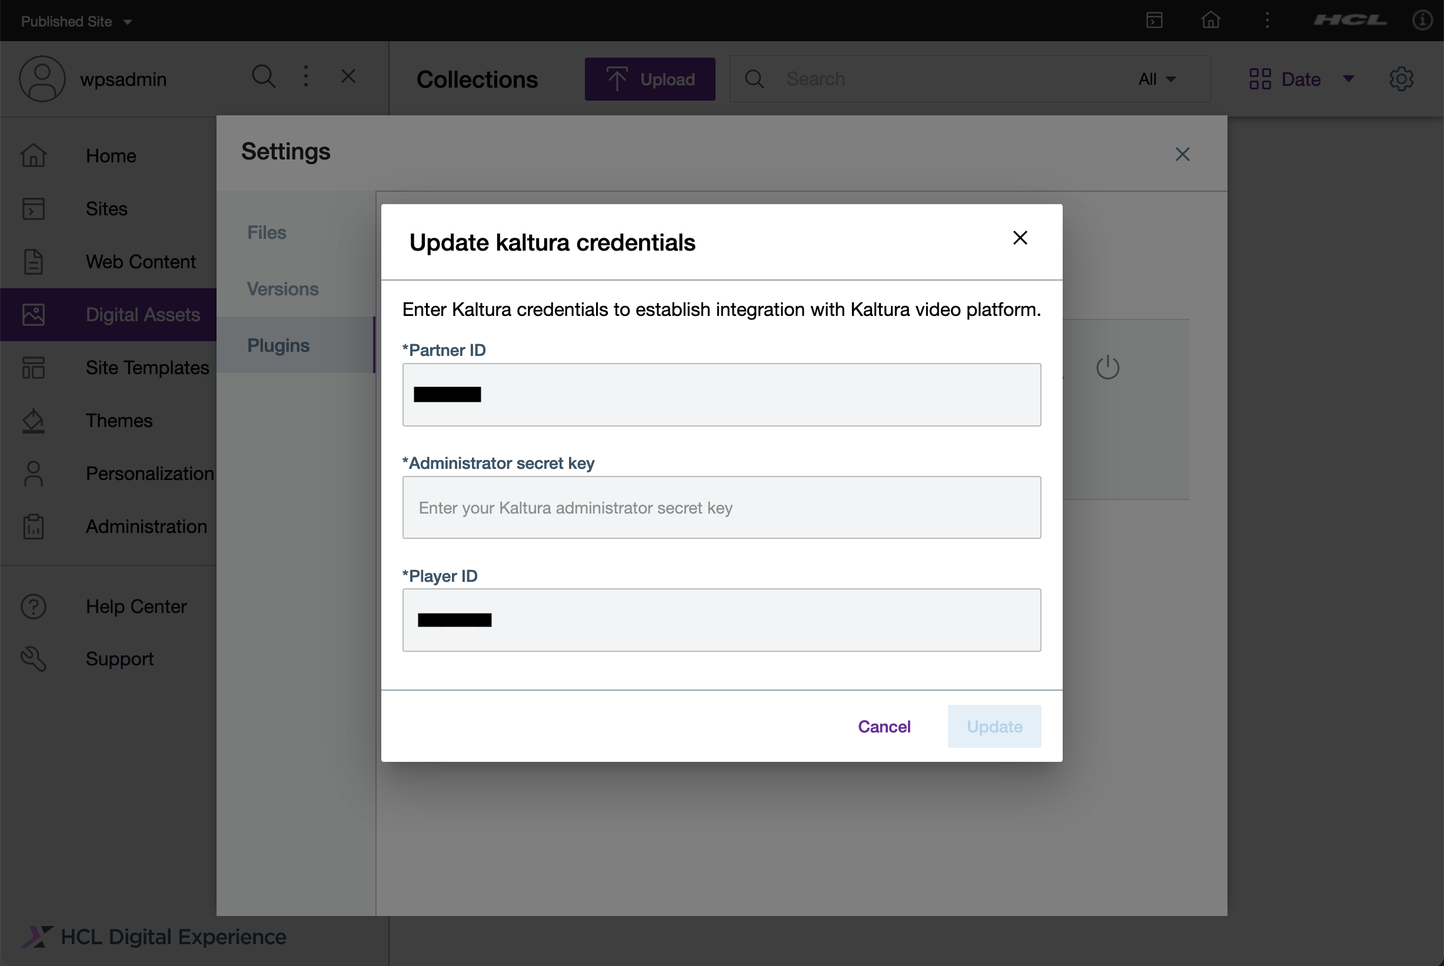Toggle the Kaltura plugin power switch
1444x966 pixels.
click(x=1107, y=367)
